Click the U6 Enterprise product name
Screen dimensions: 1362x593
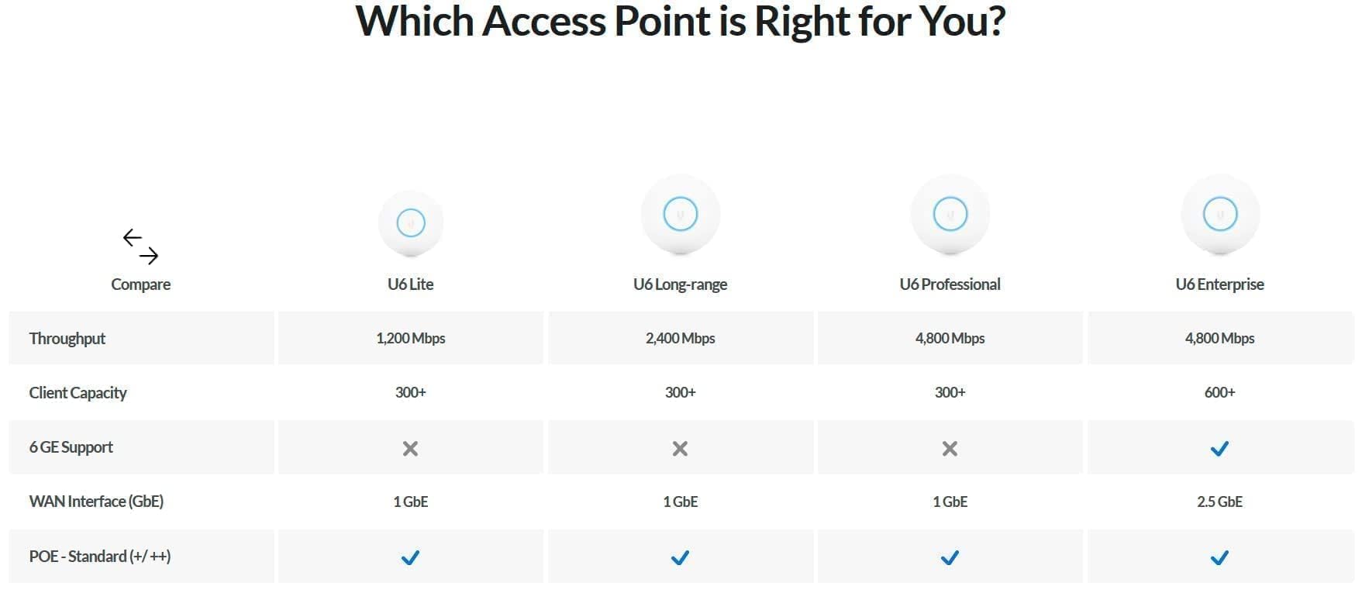1219,284
